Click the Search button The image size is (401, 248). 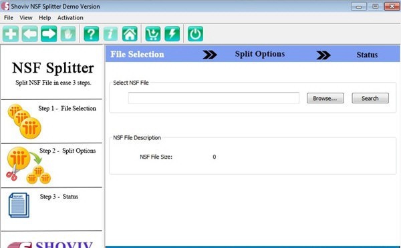[370, 98]
